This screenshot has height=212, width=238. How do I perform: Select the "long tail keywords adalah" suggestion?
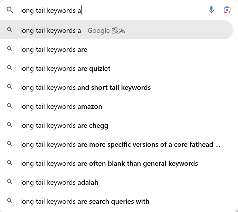59,182
